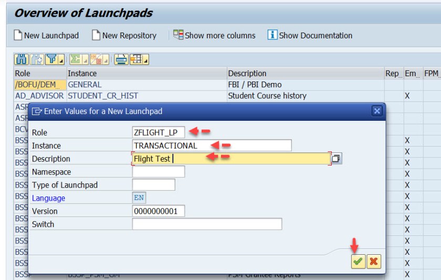Viewport: 441px width, 280px height.
Task: Select the Em column header
Action: [x=413, y=74]
